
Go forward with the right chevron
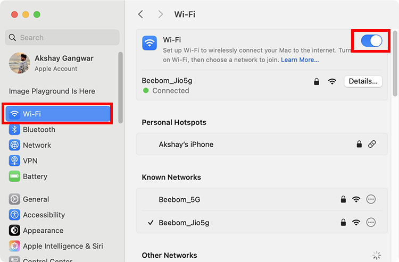(160, 14)
